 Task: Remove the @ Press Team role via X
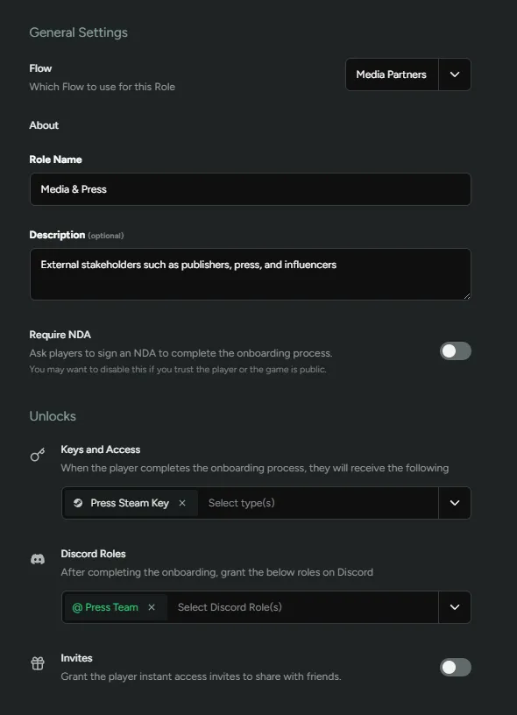point(152,606)
